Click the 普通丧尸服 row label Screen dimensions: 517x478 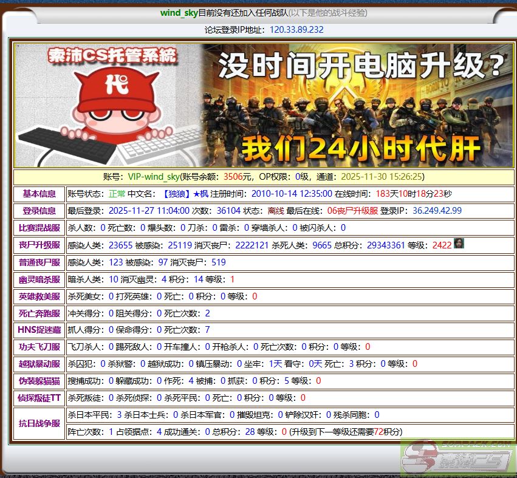coord(39,262)
